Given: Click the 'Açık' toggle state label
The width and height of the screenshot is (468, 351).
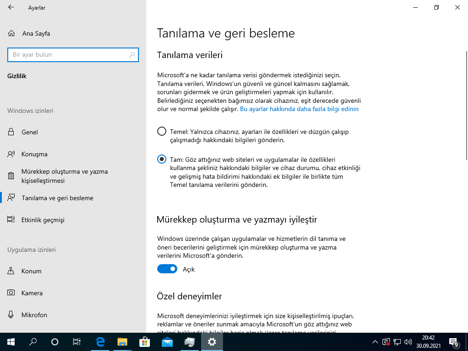Looking at the screenshot, I should coord(189,269).
